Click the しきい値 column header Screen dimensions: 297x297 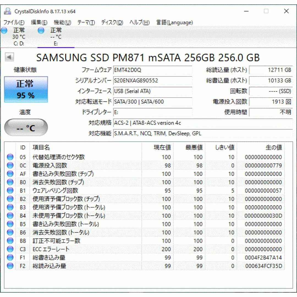(221, 147)
